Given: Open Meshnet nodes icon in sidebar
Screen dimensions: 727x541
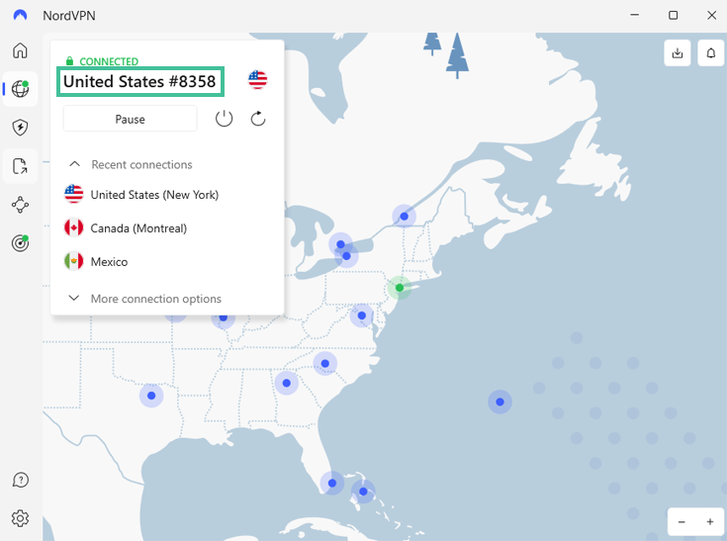Looking at the screenshot, I should pyautogui.click(x=20, y=205).
